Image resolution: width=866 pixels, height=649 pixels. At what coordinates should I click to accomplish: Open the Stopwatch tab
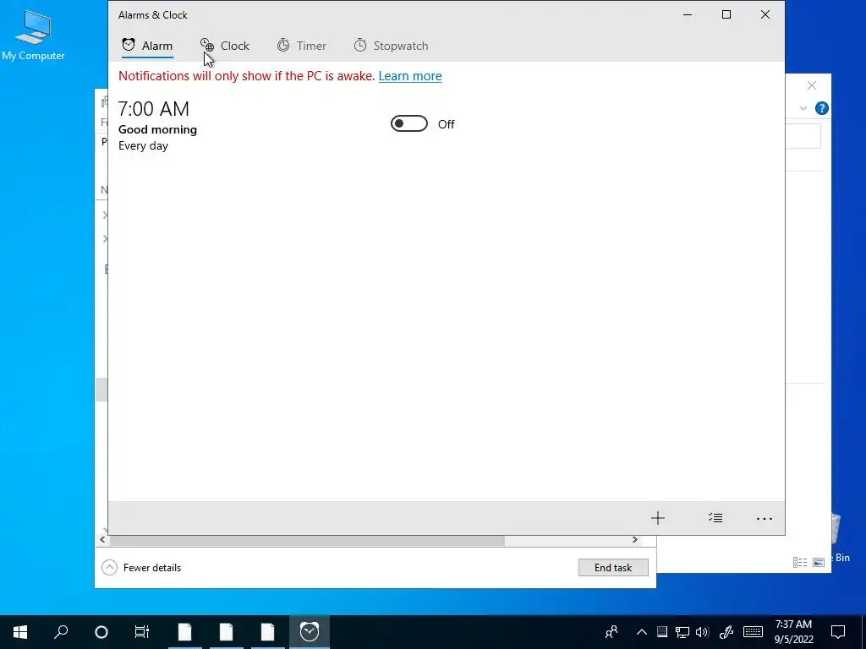391,46
